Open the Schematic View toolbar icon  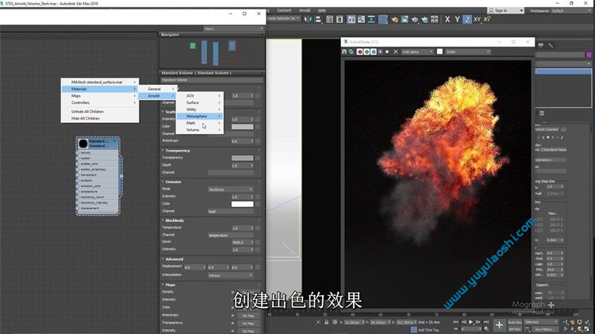pyautogui.click(x=371, y=19)
